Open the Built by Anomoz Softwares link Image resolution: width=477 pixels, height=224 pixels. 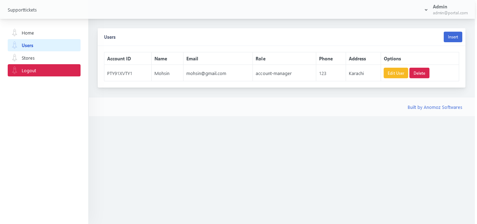(x=435, y=107)
